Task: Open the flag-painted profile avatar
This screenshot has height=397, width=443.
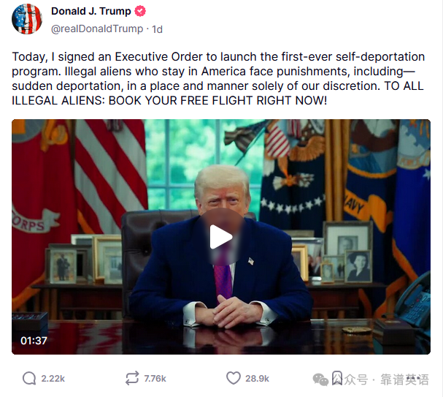Action: (x=27, y=19)
